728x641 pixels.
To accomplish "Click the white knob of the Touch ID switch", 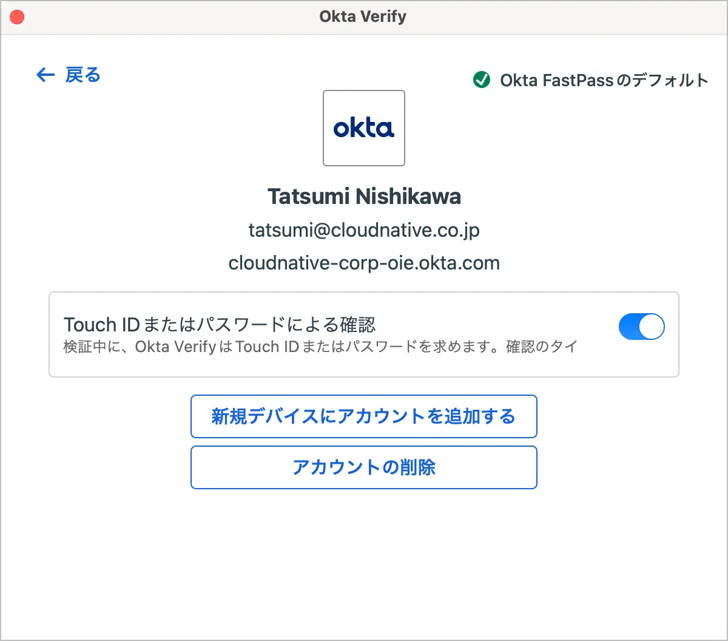I will click(652, 327).
